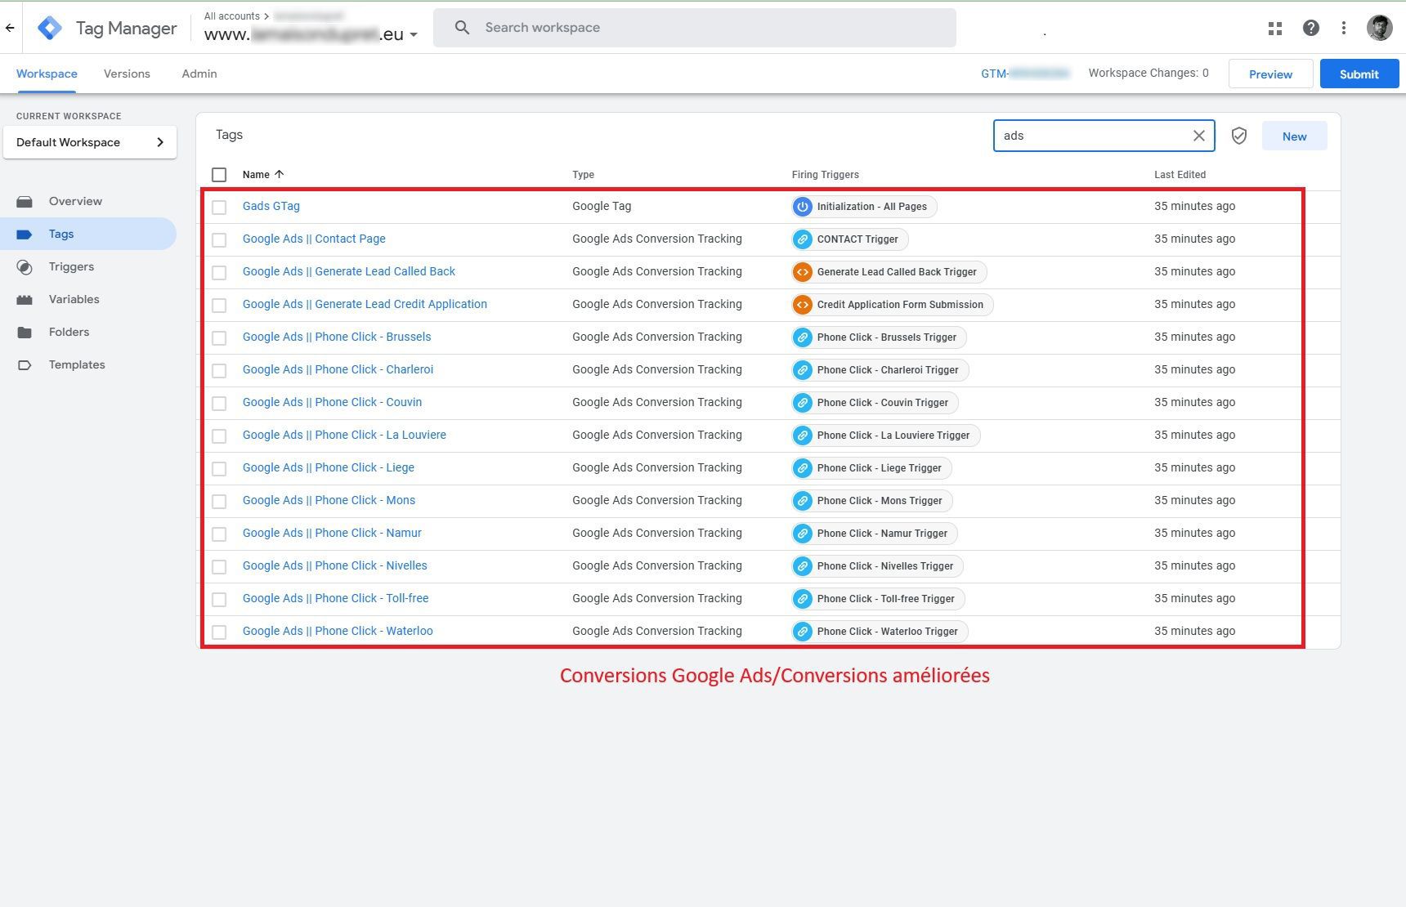Image resolution: width=1406 pixels, height=907 pixels.
Task: Click the Google apps grid icon
Action: [x=1274, y=29]
